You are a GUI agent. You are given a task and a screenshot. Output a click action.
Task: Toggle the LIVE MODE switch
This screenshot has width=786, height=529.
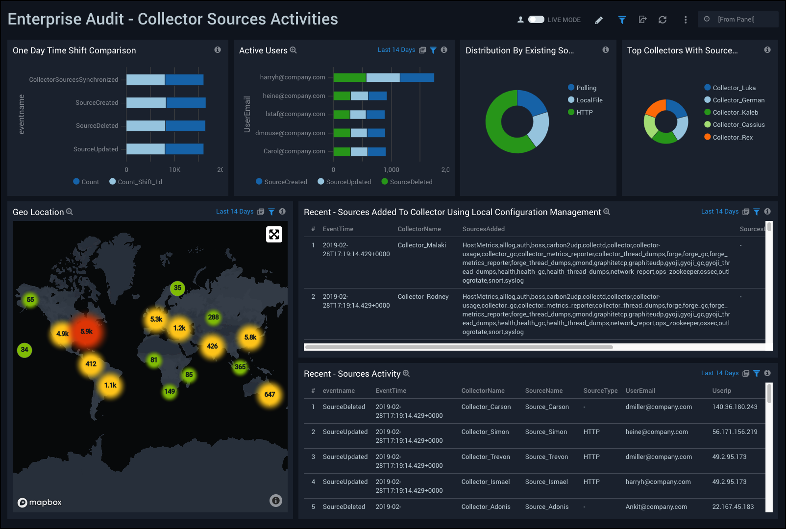click(536, 20)
